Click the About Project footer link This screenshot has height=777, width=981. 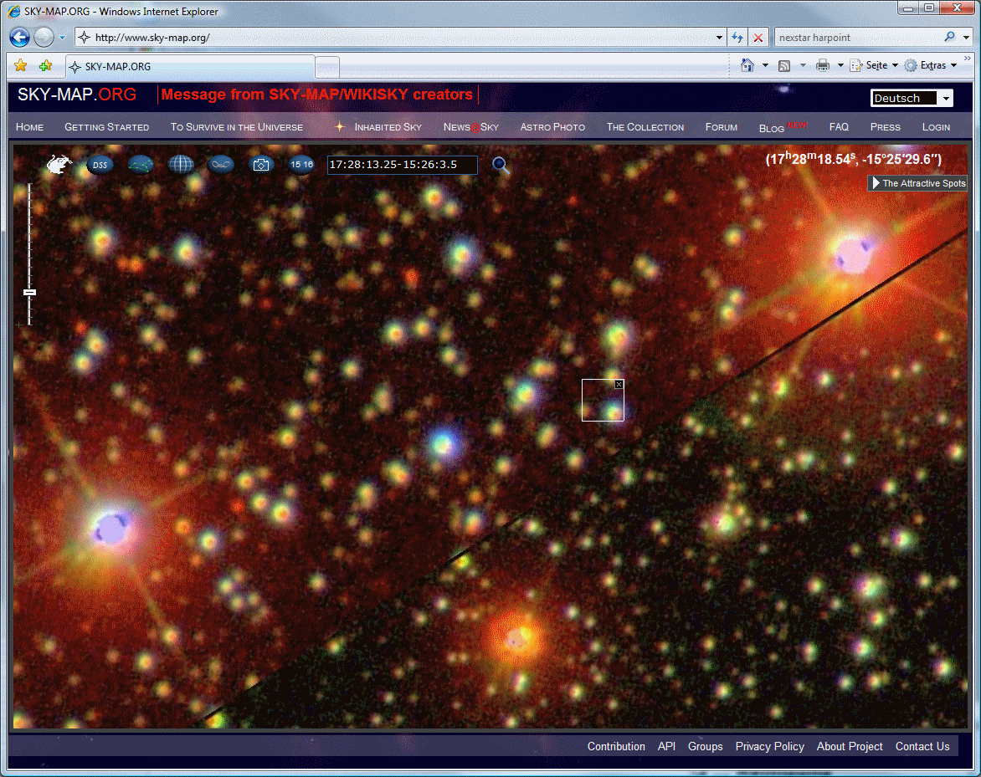(x=850, y=746)
